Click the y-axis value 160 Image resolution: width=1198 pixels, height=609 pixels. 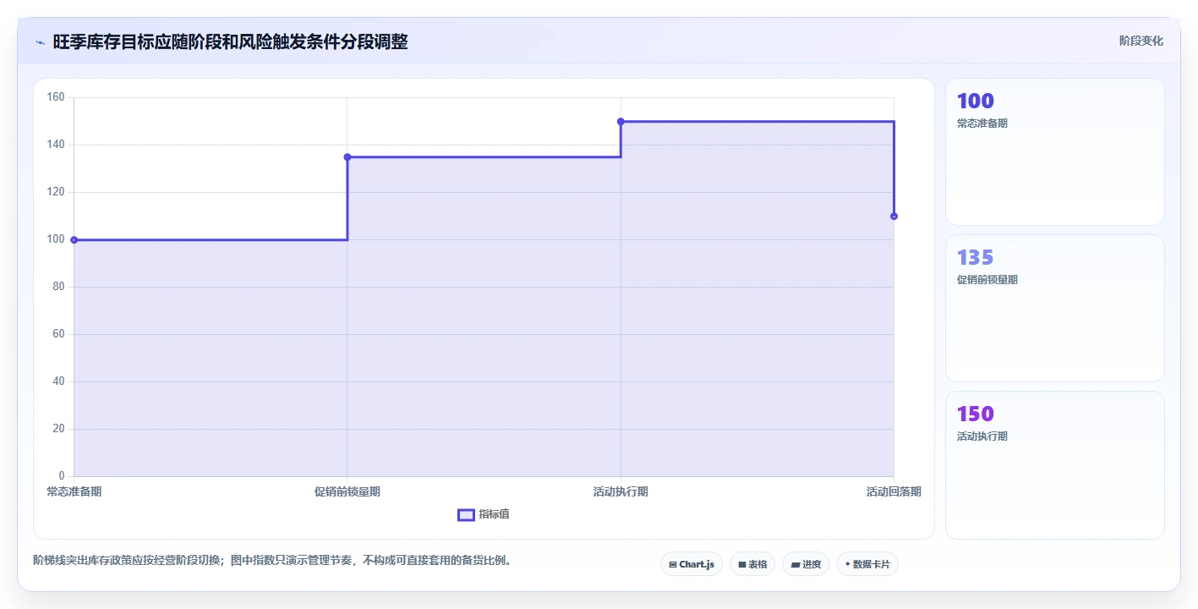(56, 97)
